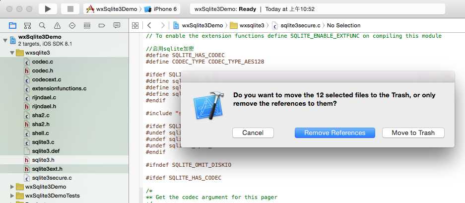Go back in editor history
The width and height of the screenshot is (465, 203).
[149, 25]
